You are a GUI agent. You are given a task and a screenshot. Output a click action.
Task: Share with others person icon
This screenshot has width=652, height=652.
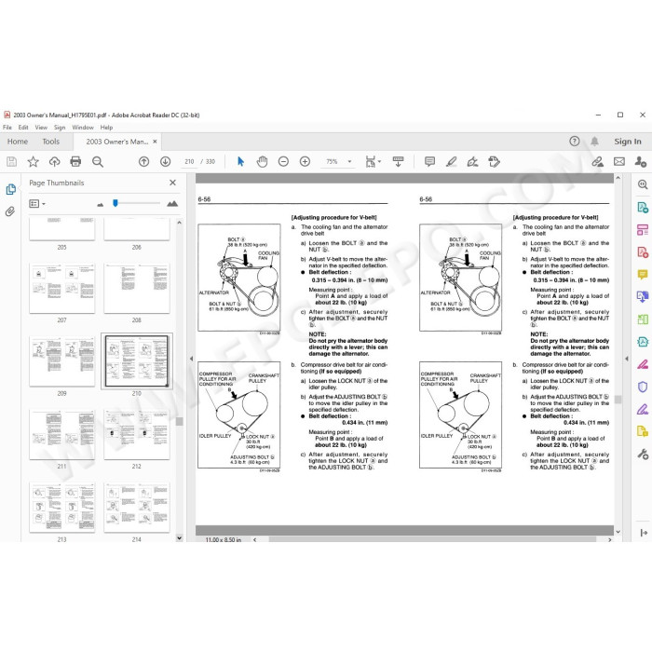pos(641,162)
